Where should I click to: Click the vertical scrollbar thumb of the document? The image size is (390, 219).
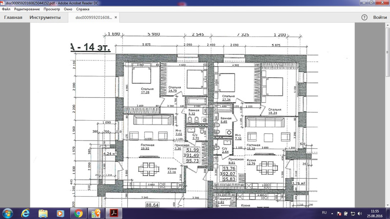point(388,52)
